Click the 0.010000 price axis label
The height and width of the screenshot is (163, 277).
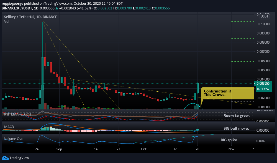coord(263,24)
